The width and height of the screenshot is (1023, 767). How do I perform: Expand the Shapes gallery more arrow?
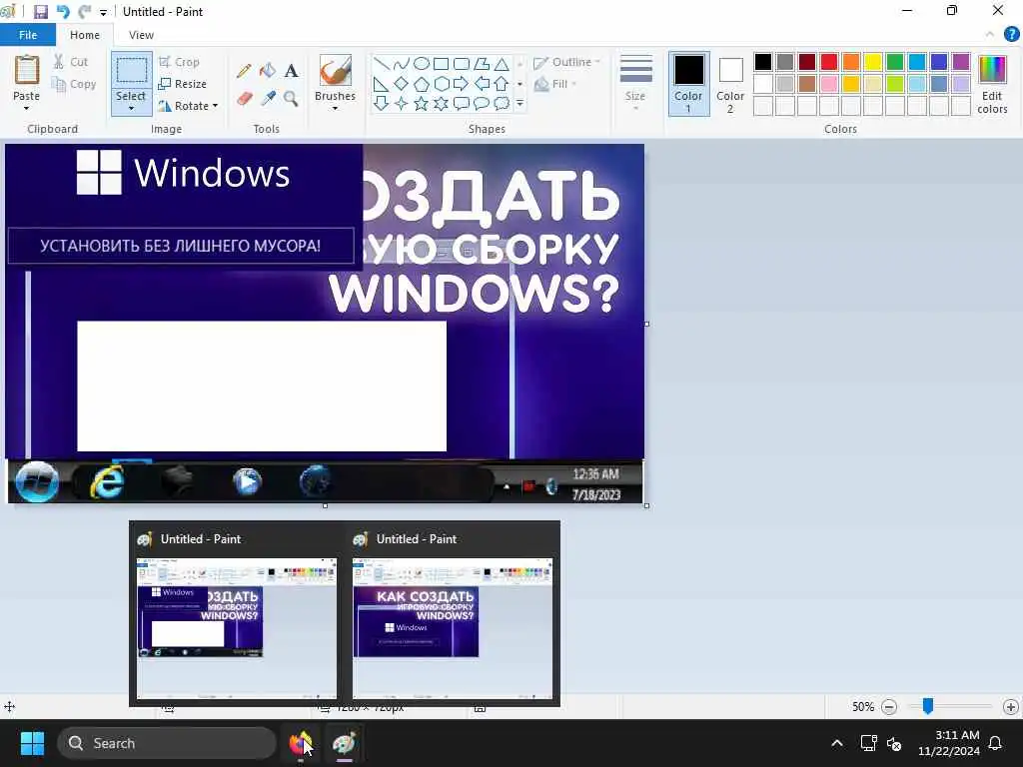click(x=519, y=103)
